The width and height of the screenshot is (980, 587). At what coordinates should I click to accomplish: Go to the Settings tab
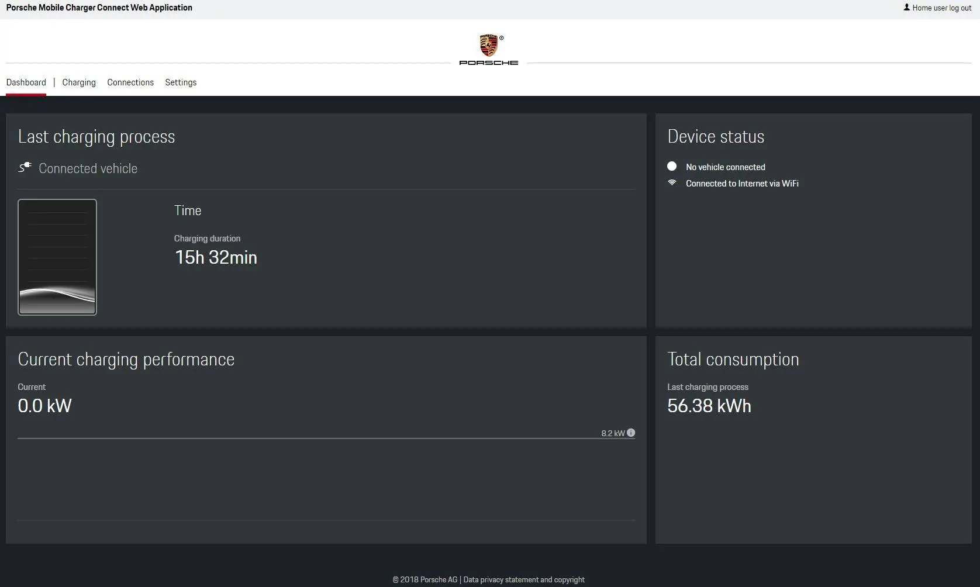tap(181, 82)
